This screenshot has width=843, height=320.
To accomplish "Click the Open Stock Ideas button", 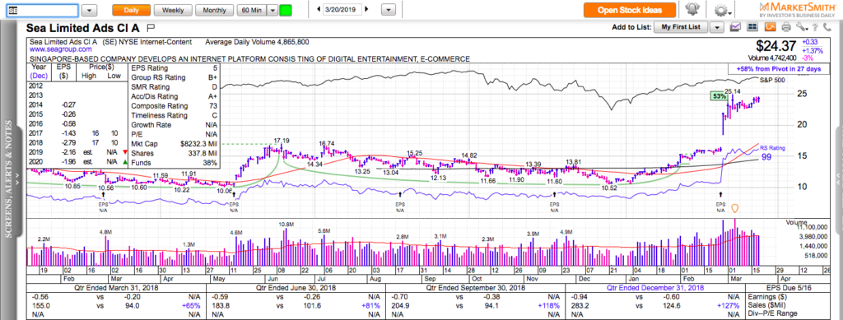I will click(630, 10).
